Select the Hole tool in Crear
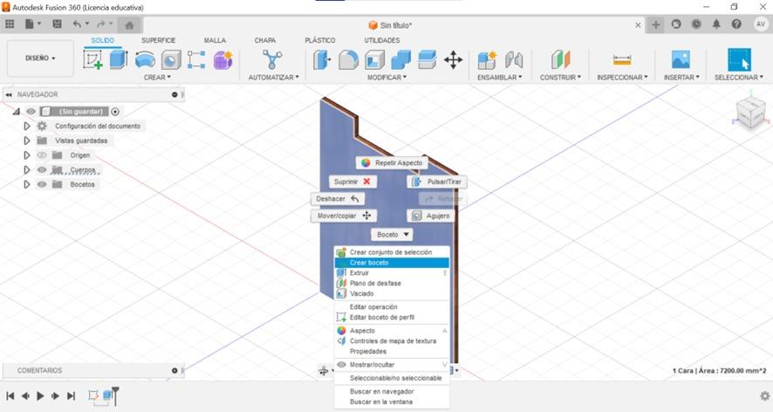This screenshot has height=412, width=773. [171, 59]
